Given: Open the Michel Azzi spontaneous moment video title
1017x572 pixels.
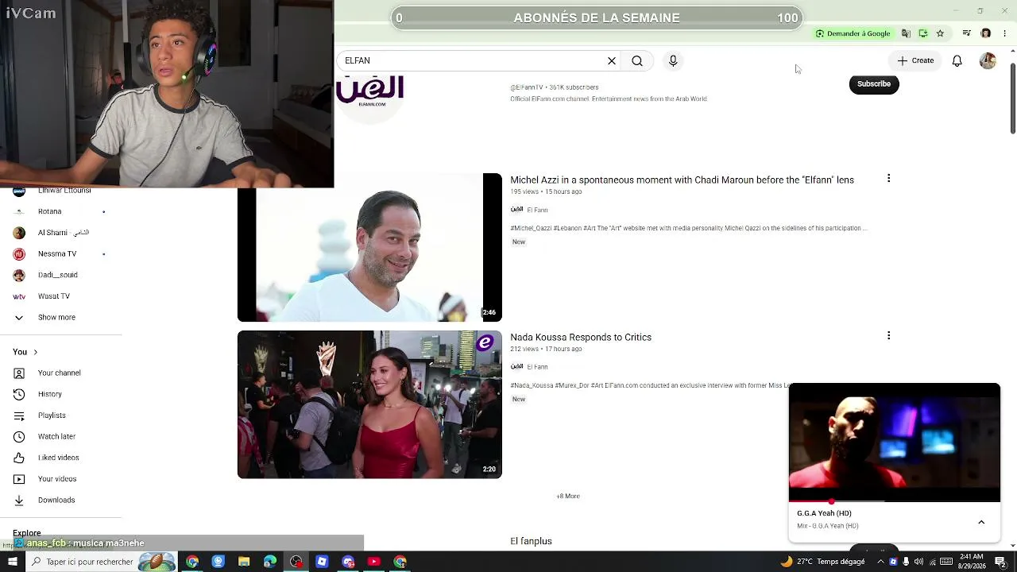Looking at the screenshot, I should 682,180.
